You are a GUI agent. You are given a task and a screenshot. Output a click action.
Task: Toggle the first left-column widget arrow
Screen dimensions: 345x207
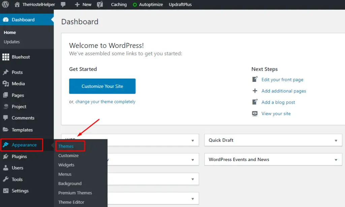click(193, 141)
